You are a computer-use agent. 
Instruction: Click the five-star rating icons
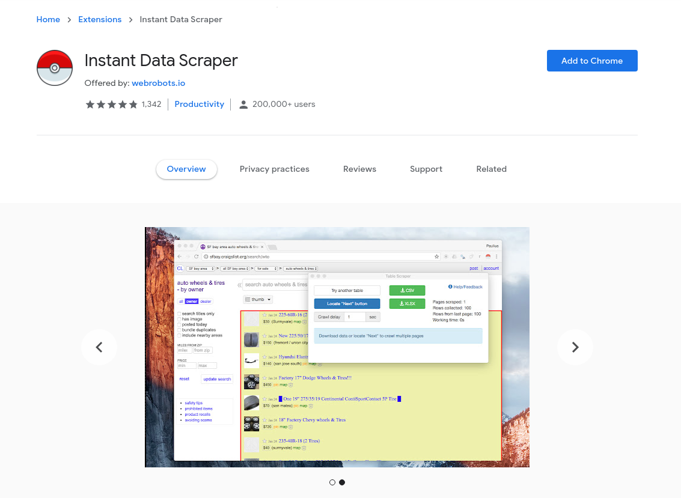click(112, 104)
